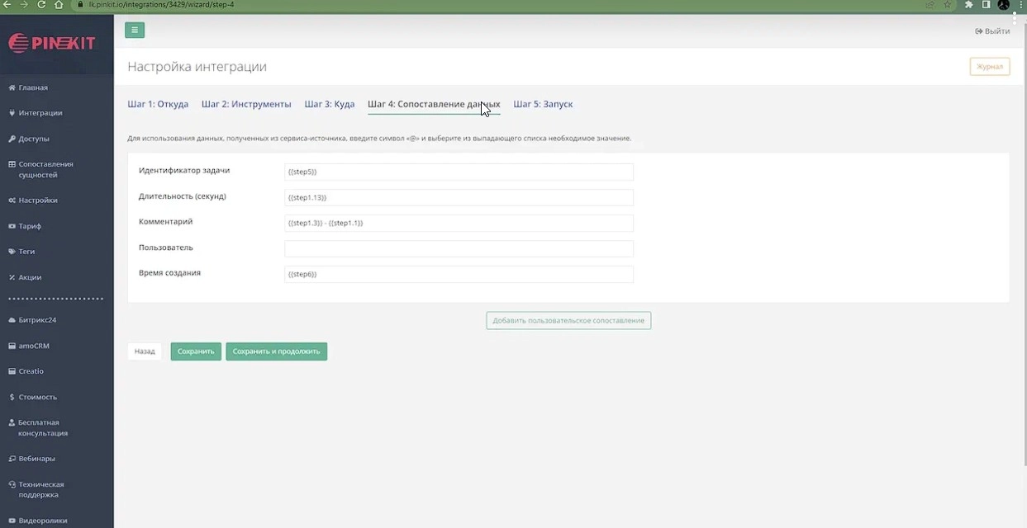Click the Комментарий input field
The width and height of the screenshot is (1027, 528).
tap(459, 223)
